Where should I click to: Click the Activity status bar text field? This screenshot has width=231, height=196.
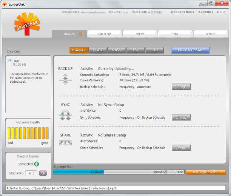point(115,188)
